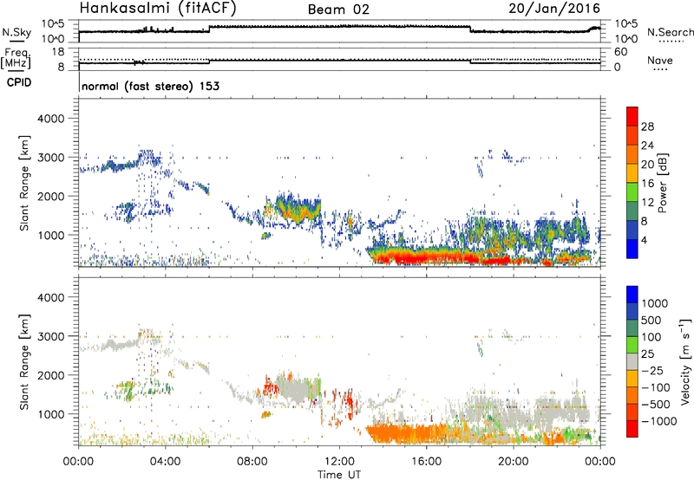Screen dimensions: 694x480
Task: Click the Velocity [m s-1] color bar label
Action: [685, 361]
